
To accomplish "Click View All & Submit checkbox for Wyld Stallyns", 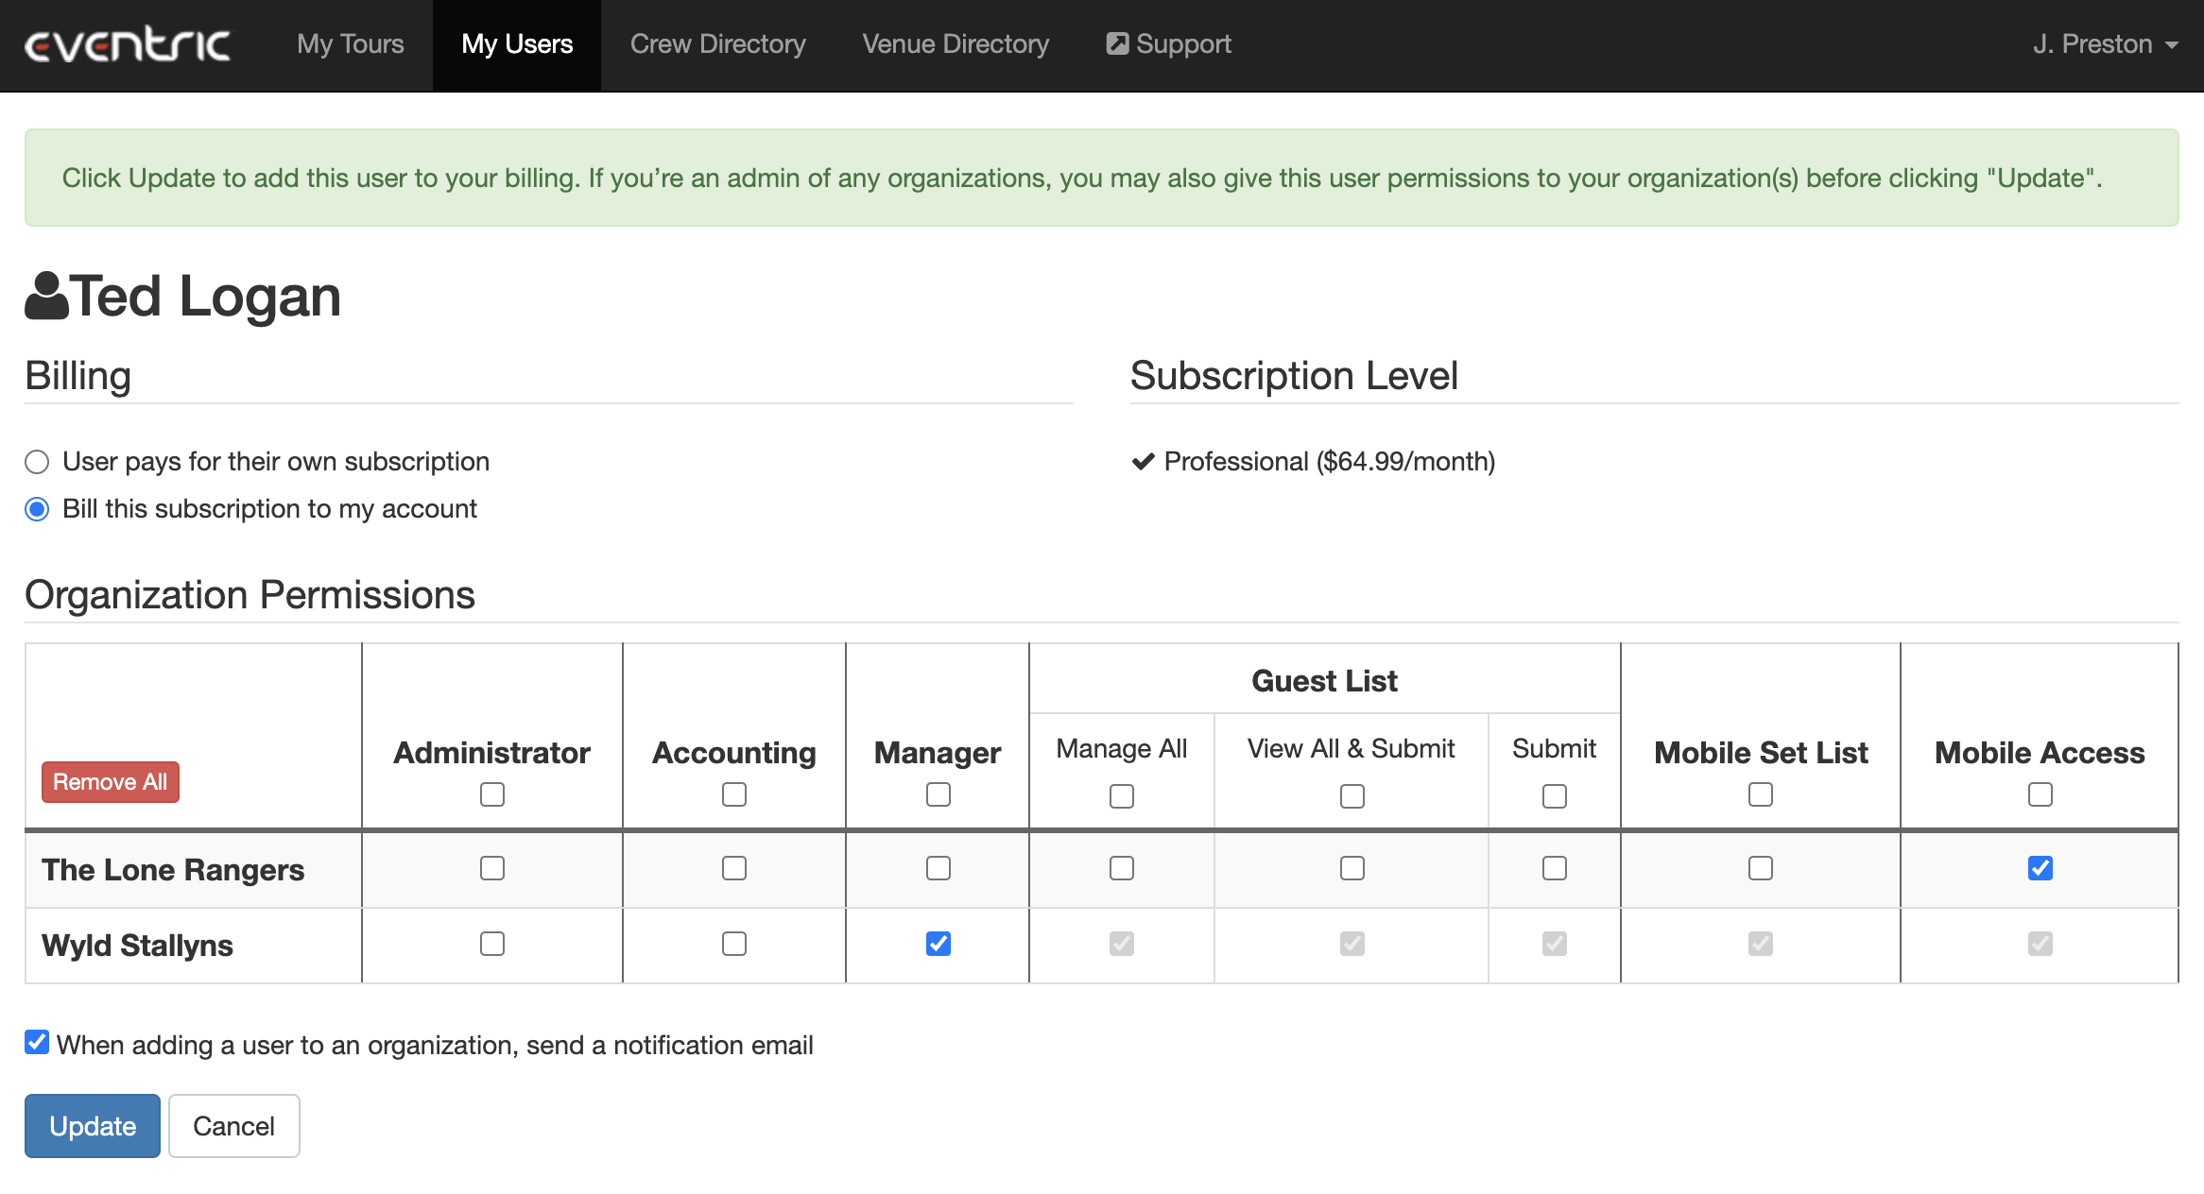I will coord(1352,944).
